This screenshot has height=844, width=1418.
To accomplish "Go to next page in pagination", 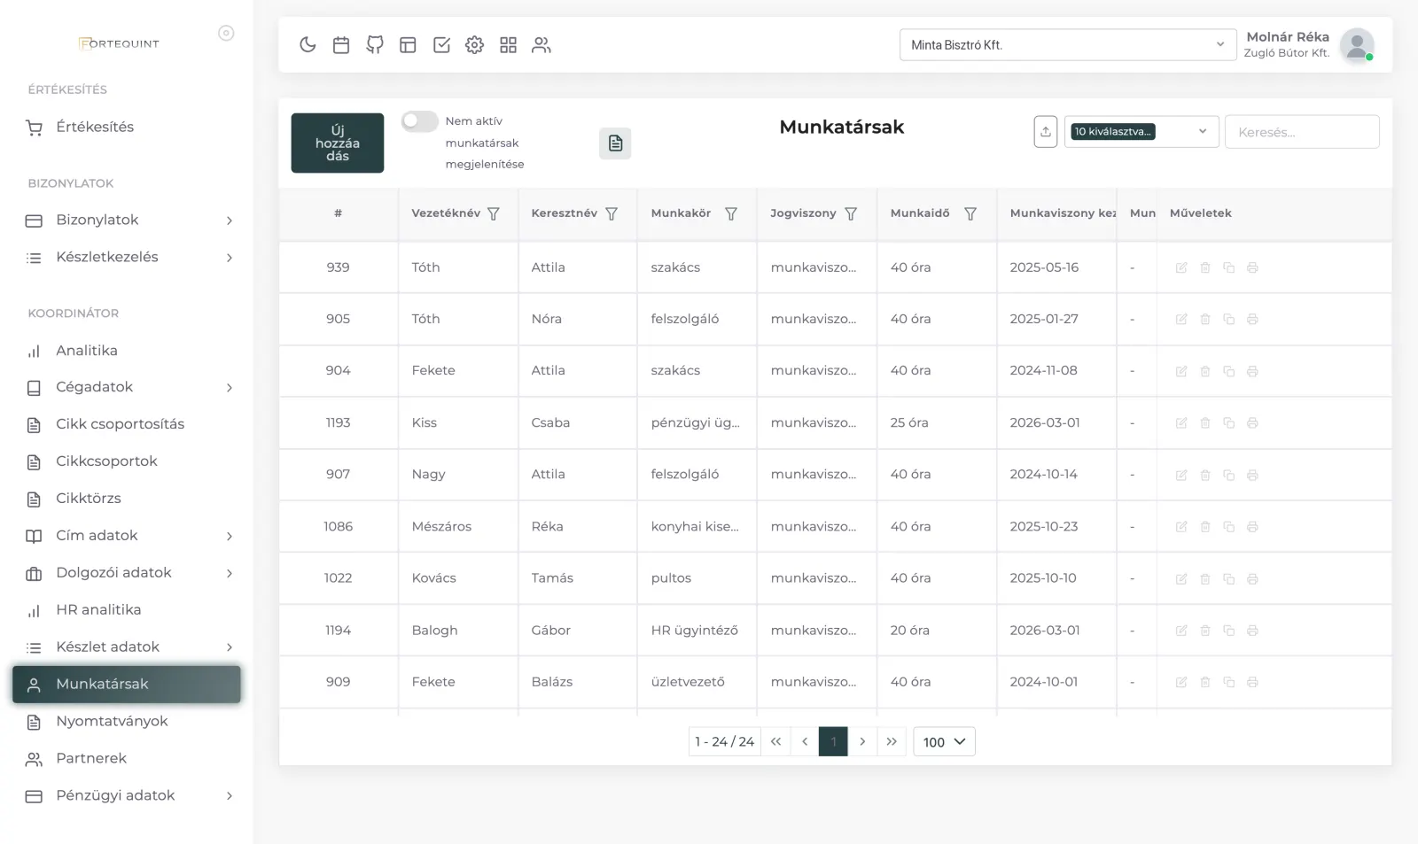I will (x=862, y=742).
